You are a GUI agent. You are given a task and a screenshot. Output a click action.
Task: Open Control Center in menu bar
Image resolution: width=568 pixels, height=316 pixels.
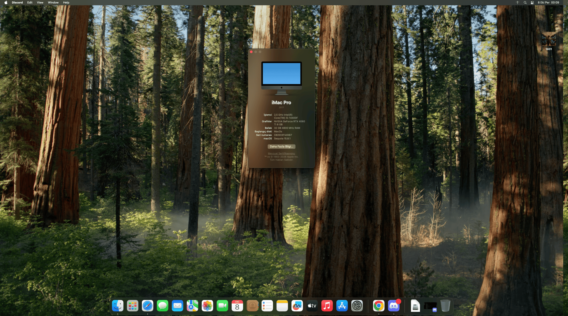point(532,3)
